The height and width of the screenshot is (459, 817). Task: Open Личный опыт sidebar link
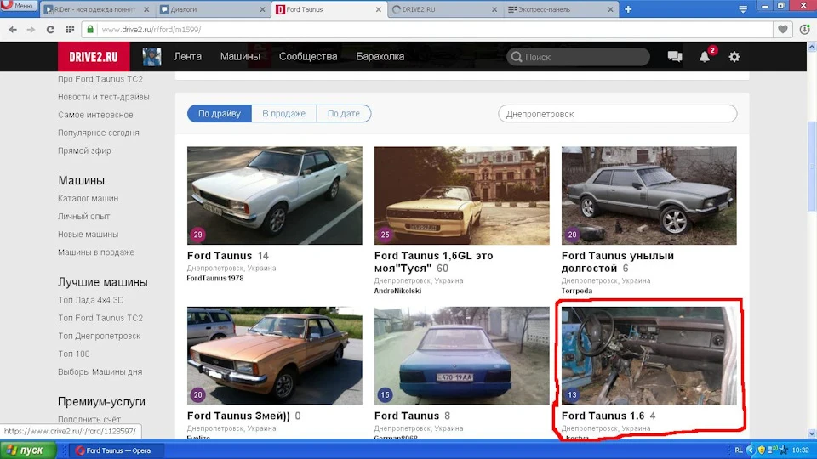tap(84, 217)
